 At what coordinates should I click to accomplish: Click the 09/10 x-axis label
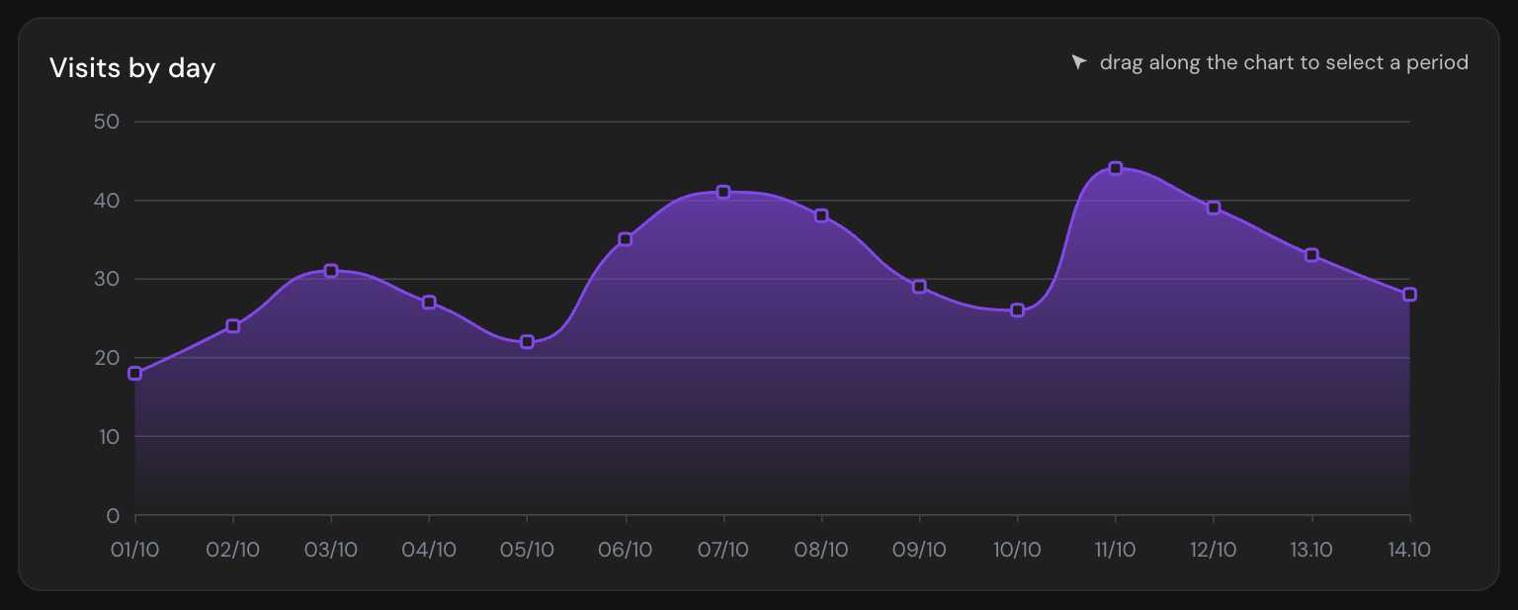(919, 550)
